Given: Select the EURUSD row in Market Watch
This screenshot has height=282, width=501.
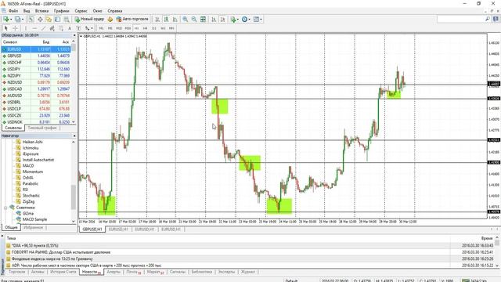Looking at the screenshot, I should [x=36, y=49].
